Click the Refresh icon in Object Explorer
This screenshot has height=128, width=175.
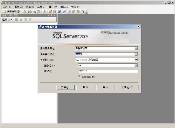(x=26, y=20)
